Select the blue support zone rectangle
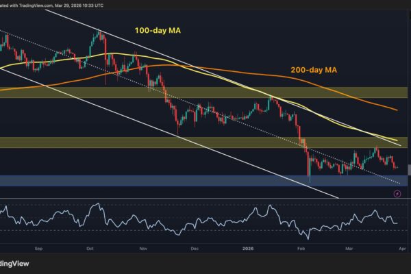Image resolution: width=411 pixels, height=274 pixels. point(206,180)
